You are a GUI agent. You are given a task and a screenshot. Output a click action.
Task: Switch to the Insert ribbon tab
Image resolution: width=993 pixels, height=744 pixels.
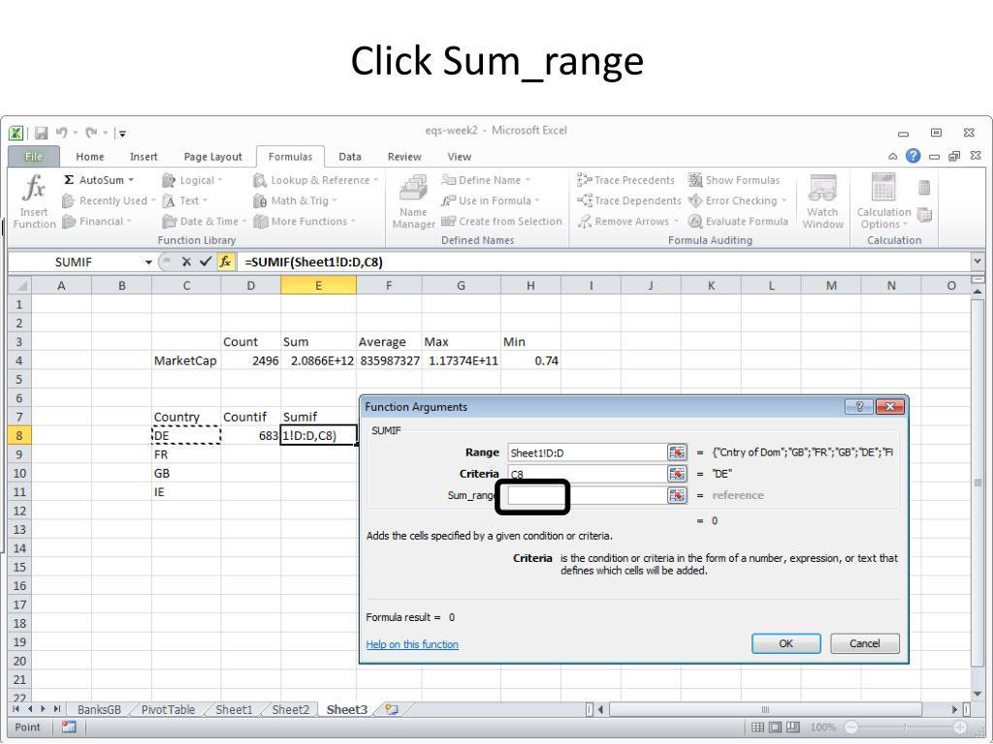(x=144, y=156)
